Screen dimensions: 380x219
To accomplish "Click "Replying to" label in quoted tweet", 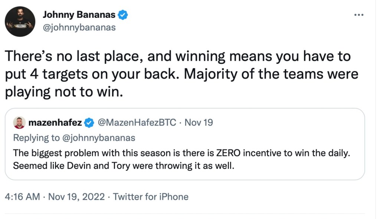I will point(36,138).
